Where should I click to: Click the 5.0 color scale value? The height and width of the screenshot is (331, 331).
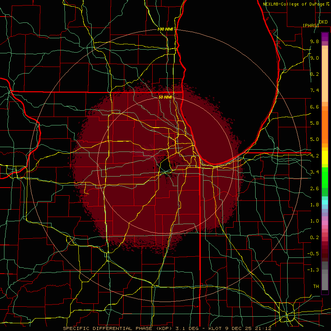coord(314,139)
